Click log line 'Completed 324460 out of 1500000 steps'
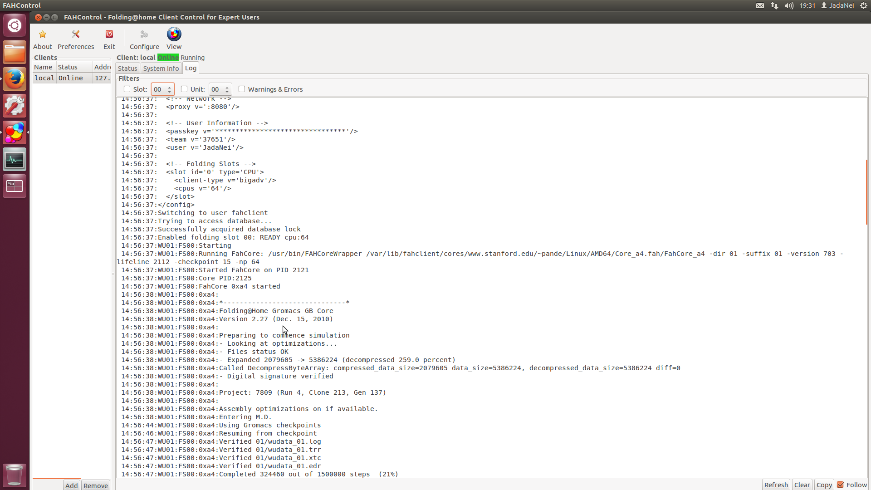The width and height of the screenshot is (871, 490). [294, 474]
